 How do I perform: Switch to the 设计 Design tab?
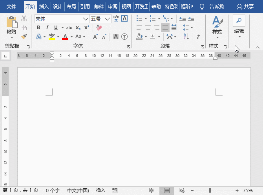(58, 7)
